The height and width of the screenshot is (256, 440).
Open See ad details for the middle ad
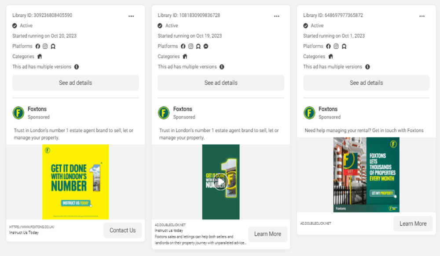[x=221, y=83]
